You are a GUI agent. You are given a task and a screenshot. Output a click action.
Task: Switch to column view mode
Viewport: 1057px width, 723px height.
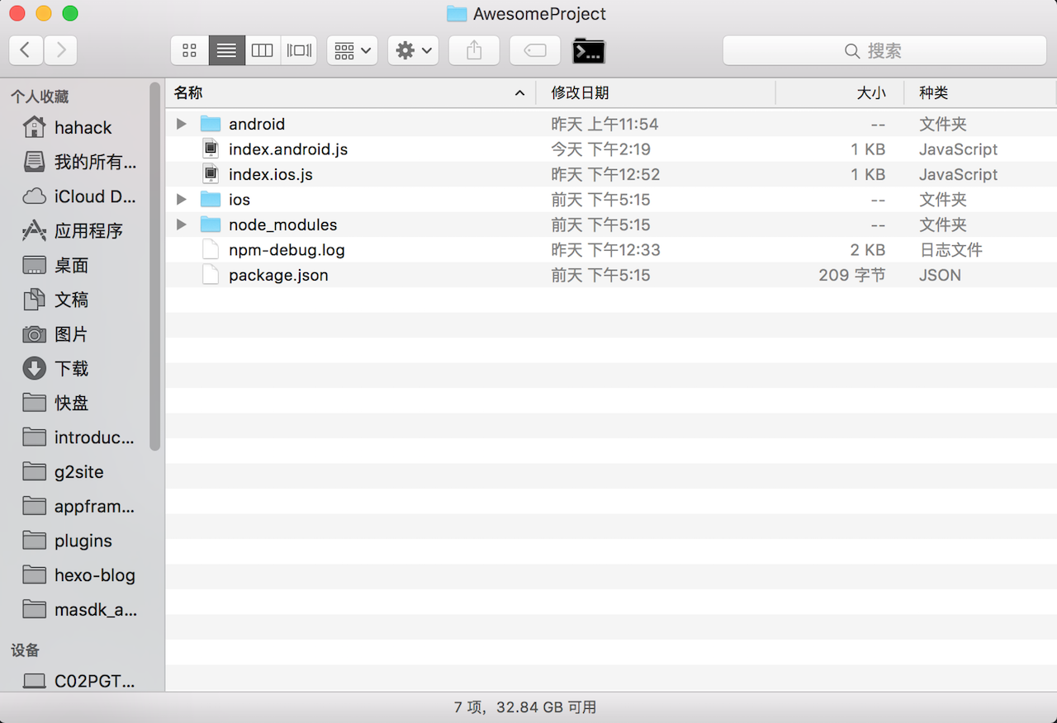[x=263, y=50]
